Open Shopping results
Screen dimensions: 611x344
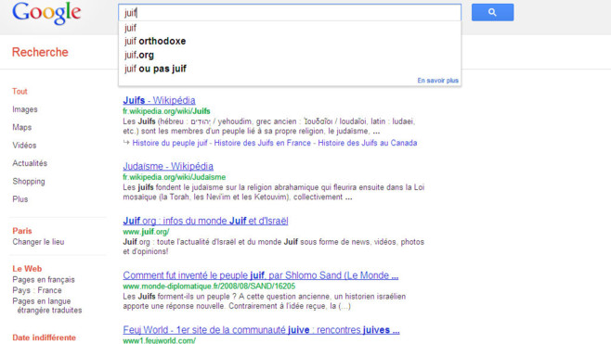(x=29, y=182)
